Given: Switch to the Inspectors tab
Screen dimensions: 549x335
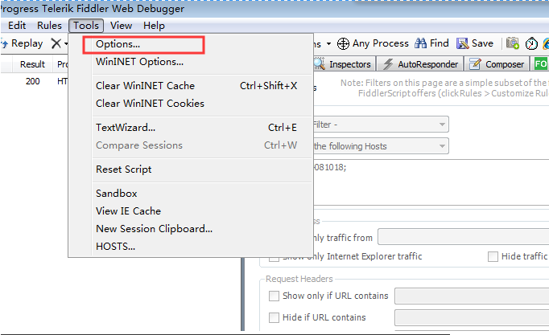Looking at the screenshot, I should pyautogui.click(x=343, y=64).
